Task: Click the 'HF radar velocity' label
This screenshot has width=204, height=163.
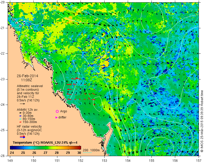Action: pyautogui.click(x=29, y=127)
